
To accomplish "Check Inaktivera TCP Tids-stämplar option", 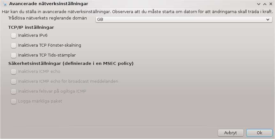I will pyautogui.click(x=13, y=55).
